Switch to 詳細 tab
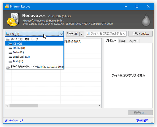This screenshot has width=157, height=127. (x=122, y=41)
